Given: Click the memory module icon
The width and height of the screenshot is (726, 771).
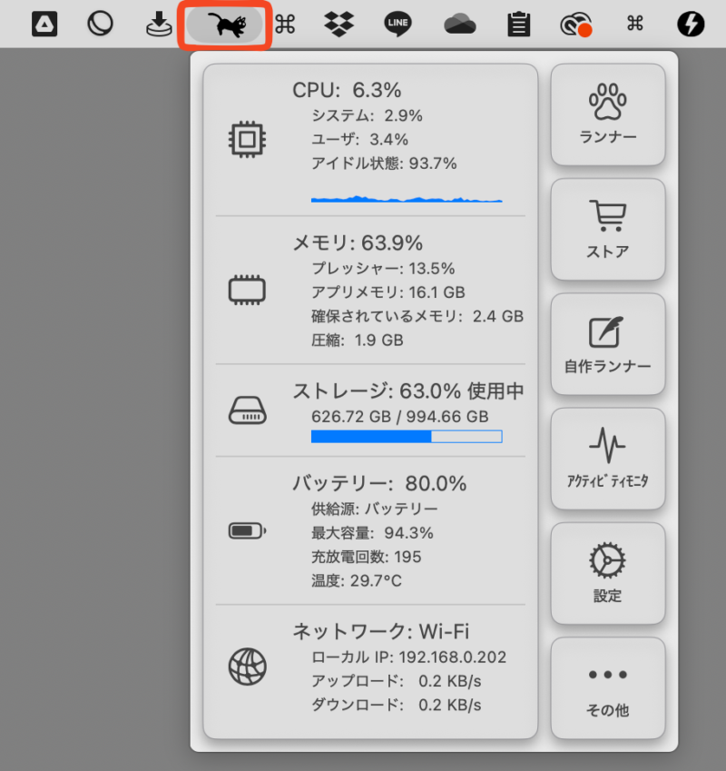Looking at the screenshot, I should pyautogui.click(x=246, y=291).
